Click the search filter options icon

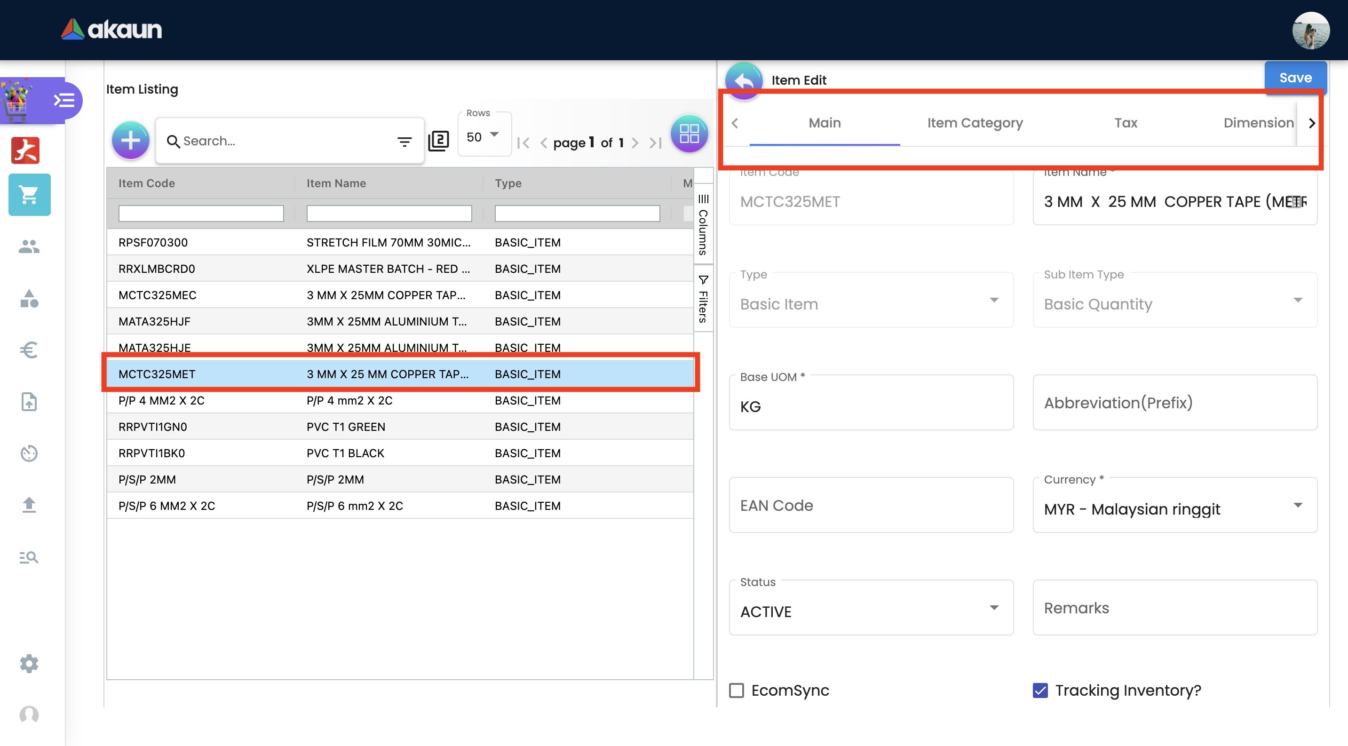[x=404, y=141]
